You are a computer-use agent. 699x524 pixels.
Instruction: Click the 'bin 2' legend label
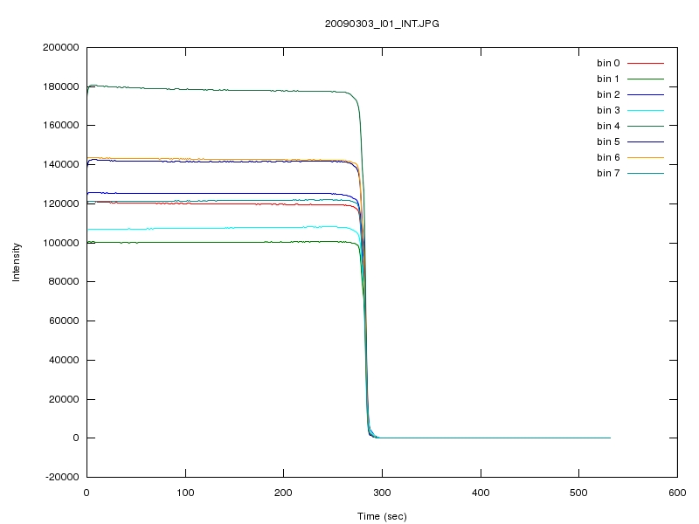(608, 94)
